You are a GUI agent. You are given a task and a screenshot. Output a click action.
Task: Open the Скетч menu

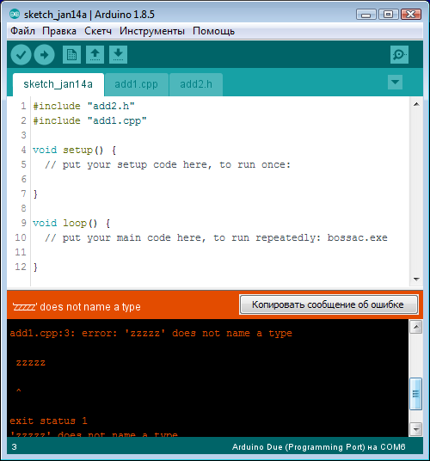98,31
